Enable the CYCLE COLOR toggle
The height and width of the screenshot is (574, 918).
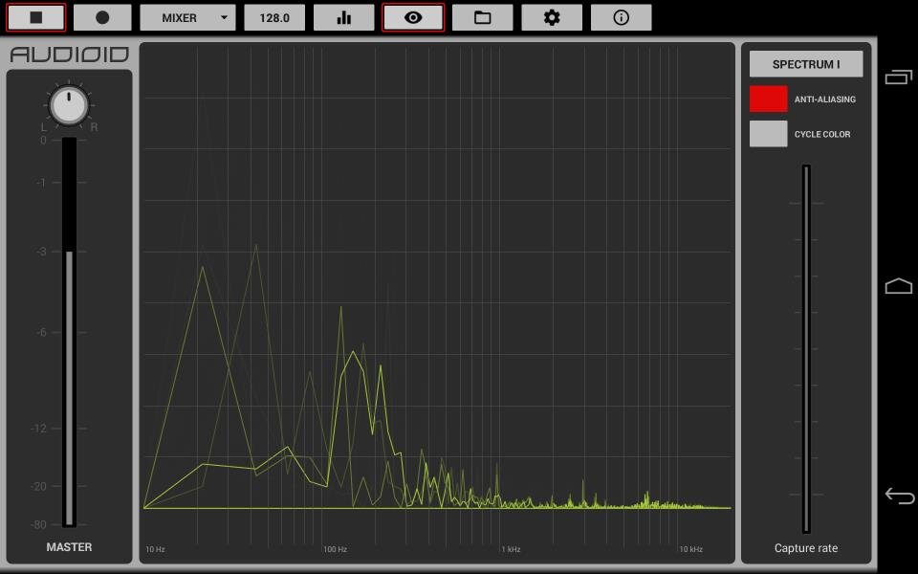pos(768,134)
